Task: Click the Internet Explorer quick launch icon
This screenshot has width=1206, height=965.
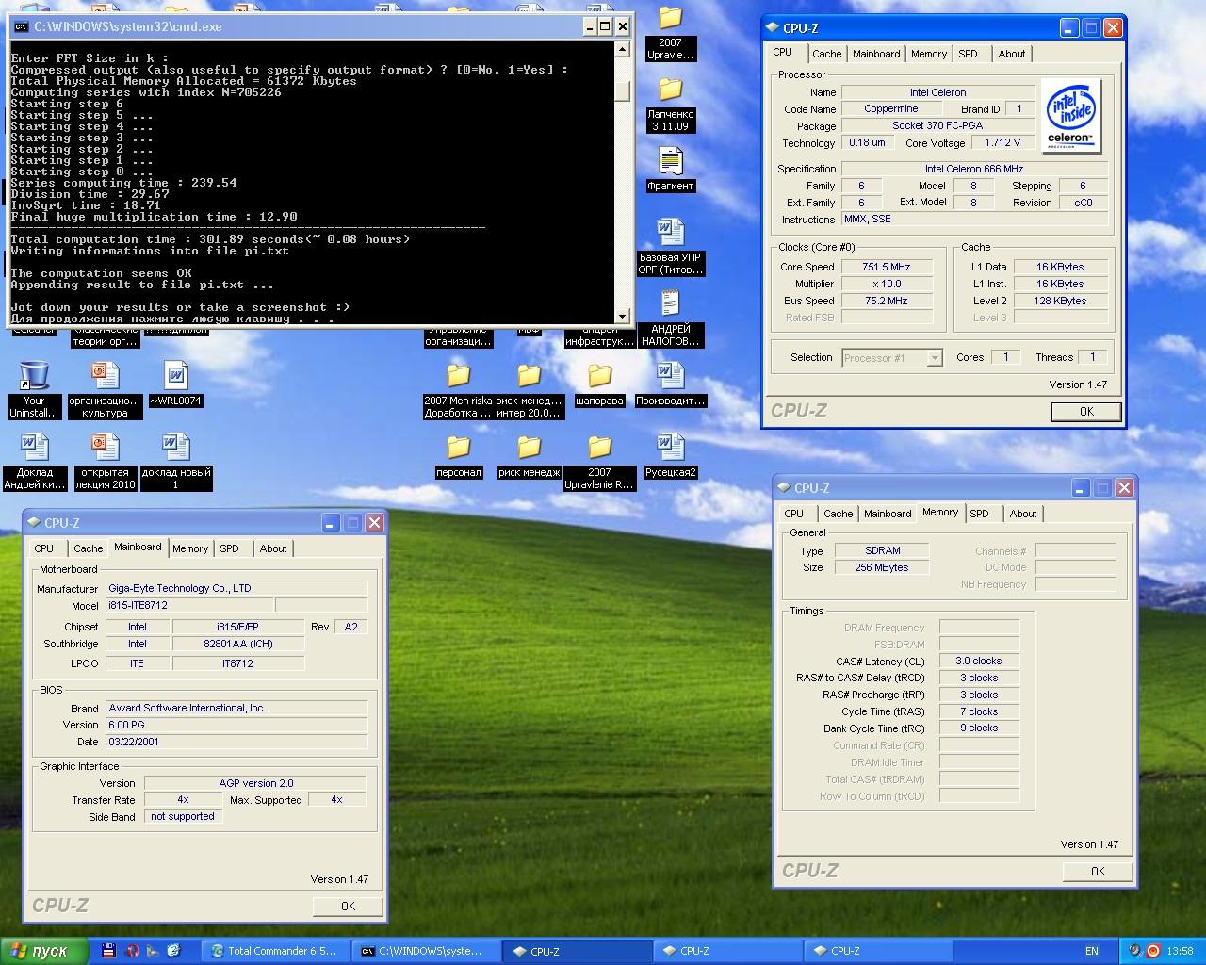Action: click(x=173, y=951)
